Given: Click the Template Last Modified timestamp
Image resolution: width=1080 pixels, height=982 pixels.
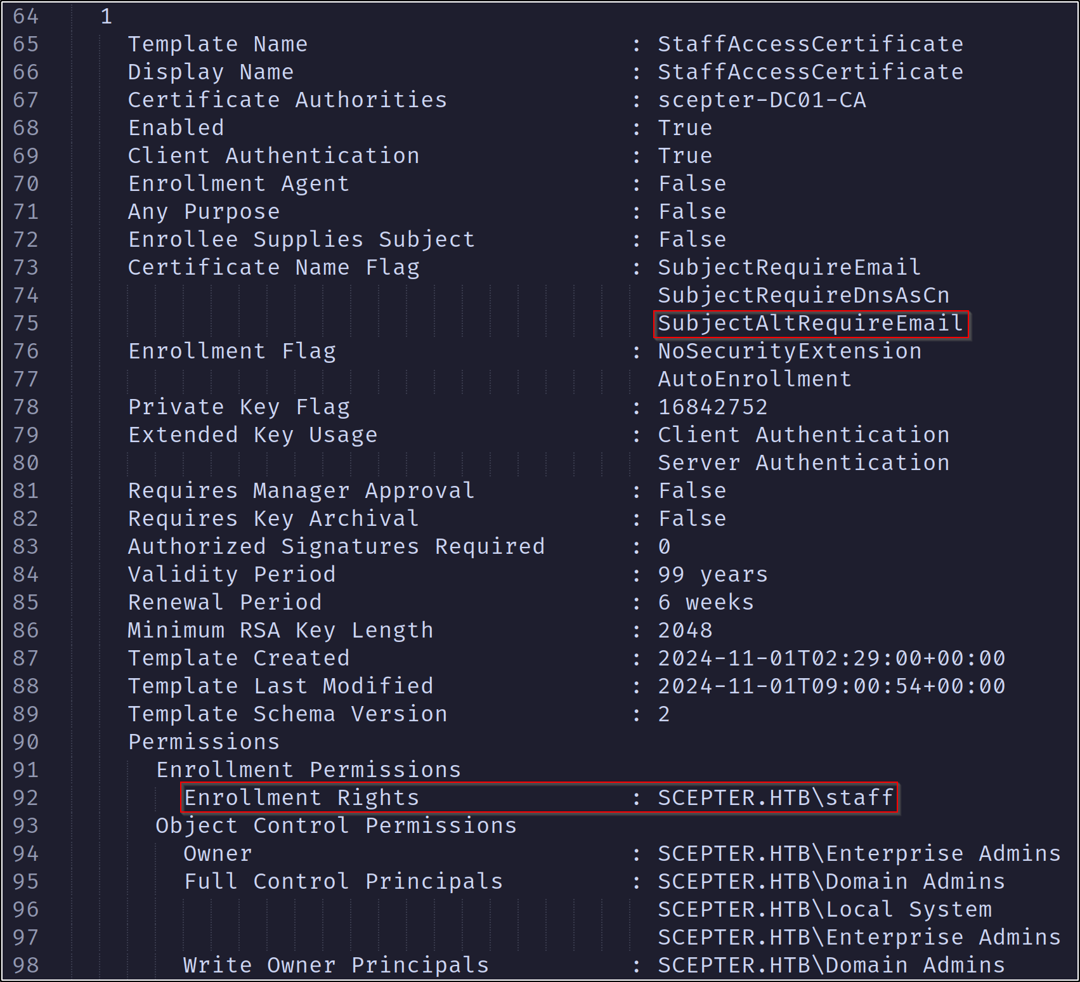Looking at the screenshot, I should [831, 686].
